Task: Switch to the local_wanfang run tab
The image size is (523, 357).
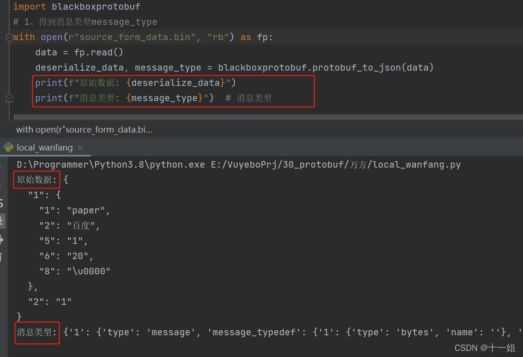Action: click(x=44, y=148)
